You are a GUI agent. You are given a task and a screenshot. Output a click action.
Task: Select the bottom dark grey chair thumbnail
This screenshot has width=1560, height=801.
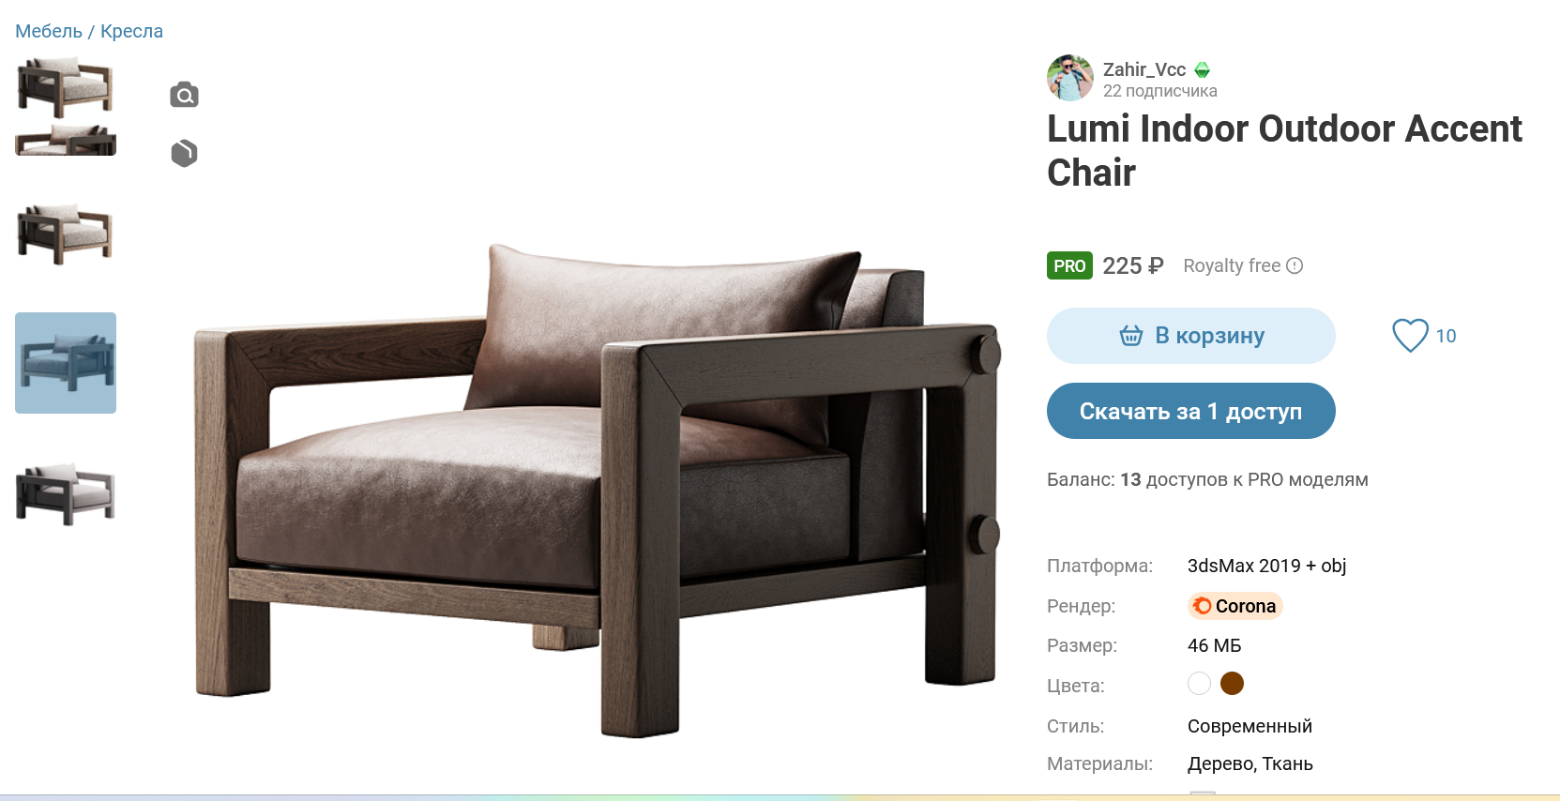coord(66,494)
